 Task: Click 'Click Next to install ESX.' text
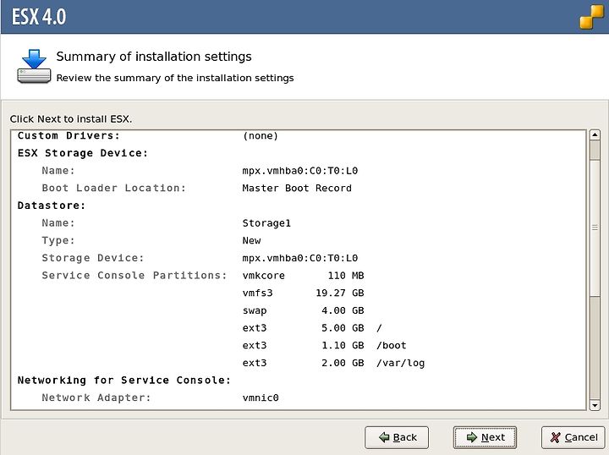71,118
